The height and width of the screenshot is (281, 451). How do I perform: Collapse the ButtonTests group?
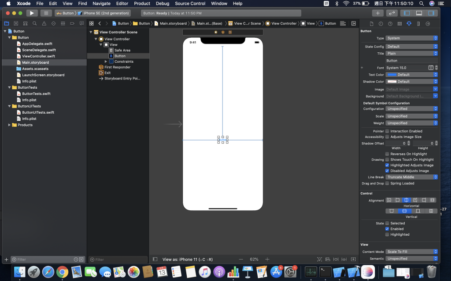pyautogui.click(x=10, y=87)
